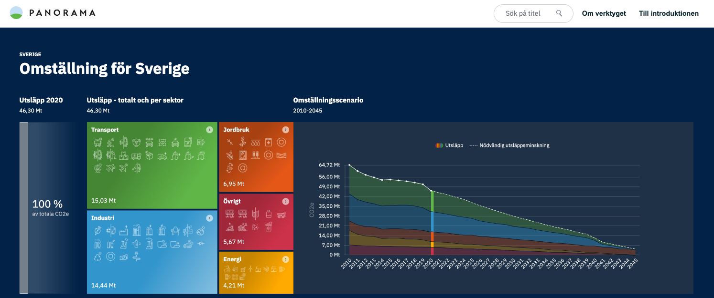Select the 2010 data point on the chart line
This screenshot has height=298, width=714.
(349, 165)
